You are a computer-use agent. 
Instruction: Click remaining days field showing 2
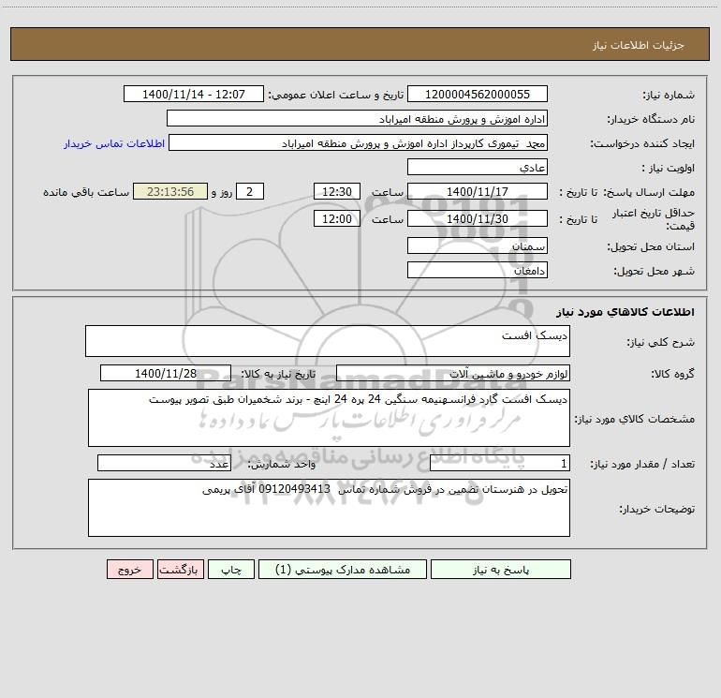coord(250,191)
